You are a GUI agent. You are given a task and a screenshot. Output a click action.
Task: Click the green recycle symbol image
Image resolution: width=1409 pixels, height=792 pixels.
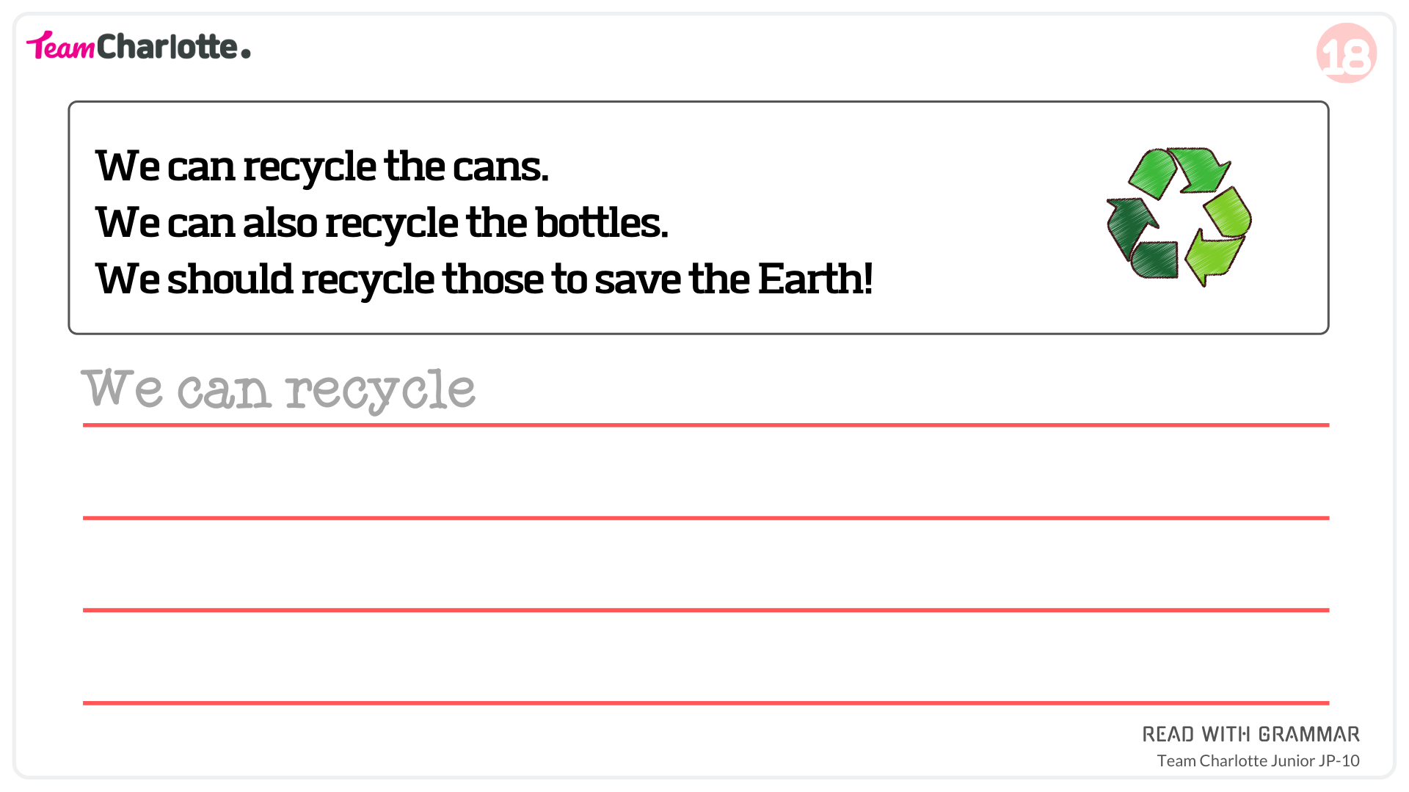1179,216
